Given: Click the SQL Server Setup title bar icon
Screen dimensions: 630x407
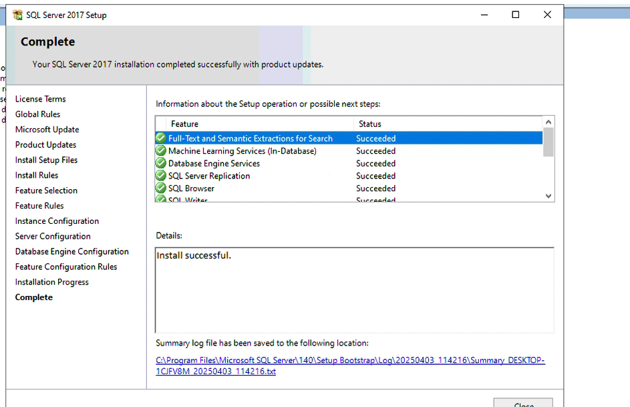Looking at the screenshot, I should [x=17, y=15].
